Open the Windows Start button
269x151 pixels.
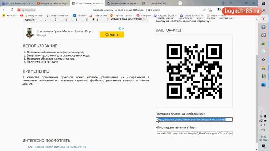click(264, 3)
